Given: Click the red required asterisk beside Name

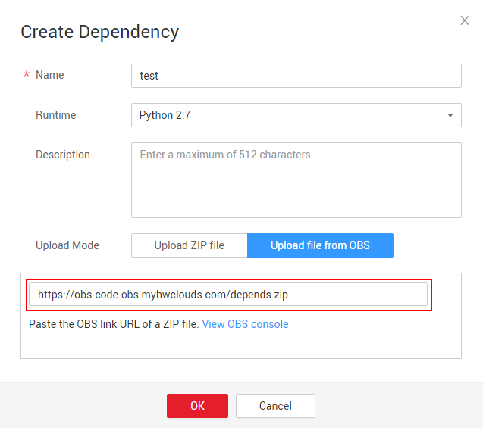Looking at the screenshot, I should coord(27,76).
